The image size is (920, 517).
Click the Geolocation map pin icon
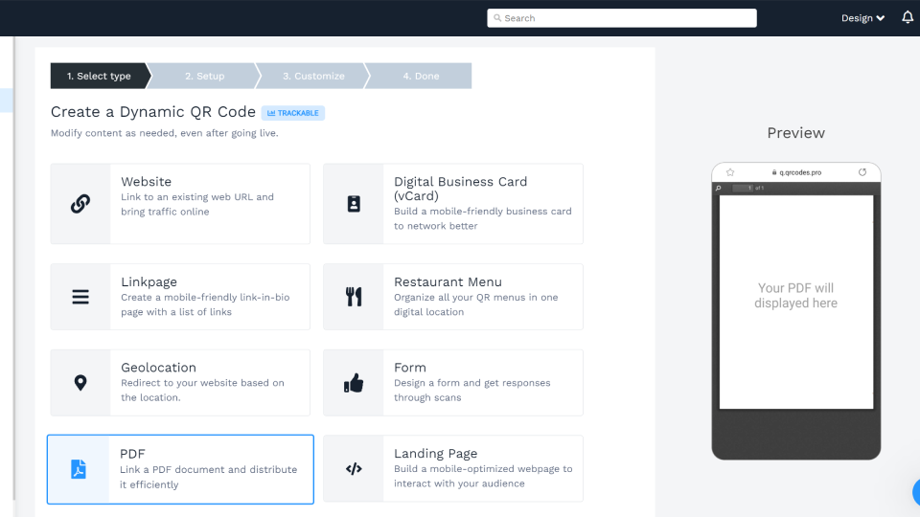tap(80, 383)
